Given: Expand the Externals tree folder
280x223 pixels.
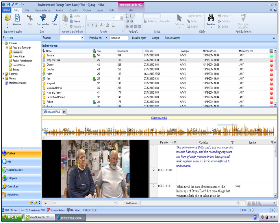Looking at the screenshot, I should (3, 74).
